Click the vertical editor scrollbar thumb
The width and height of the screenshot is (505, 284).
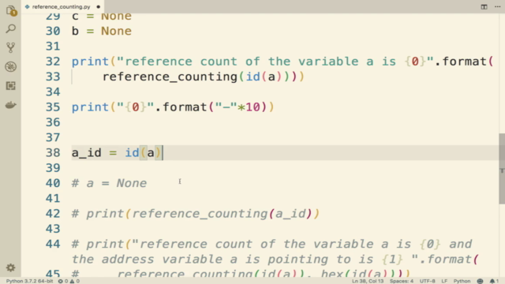point(502,168)
